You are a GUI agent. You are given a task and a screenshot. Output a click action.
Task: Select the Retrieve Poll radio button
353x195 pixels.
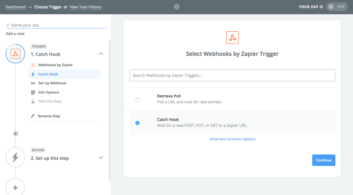(137, 99)
